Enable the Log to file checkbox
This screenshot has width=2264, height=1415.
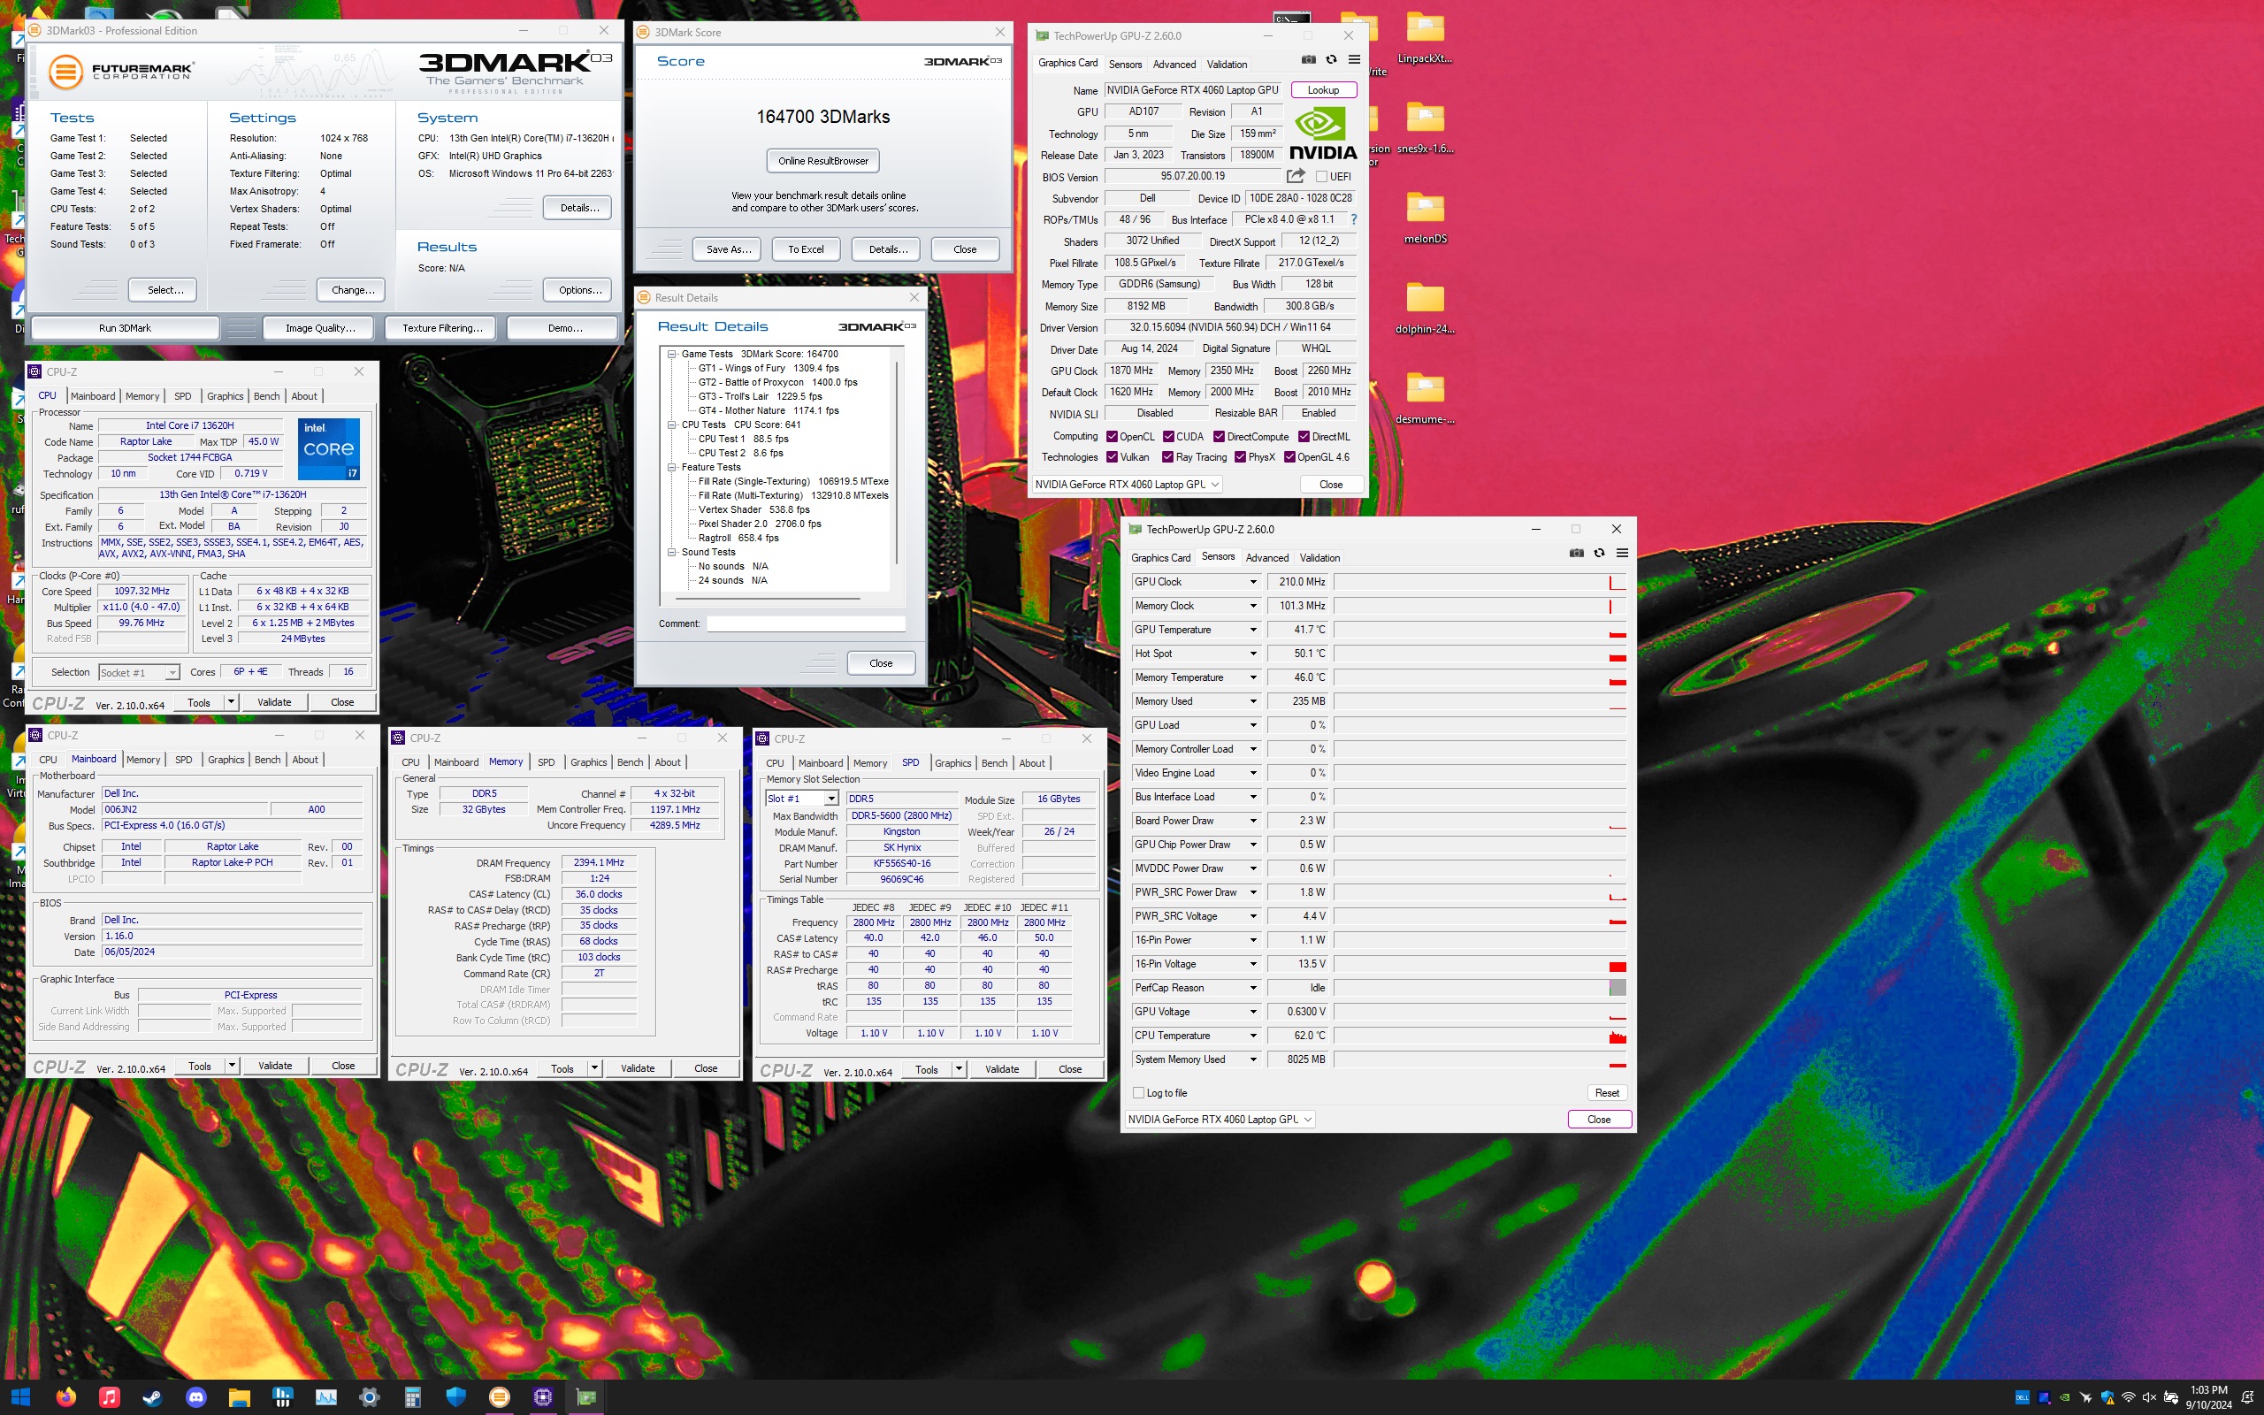click(1137, 1092)
